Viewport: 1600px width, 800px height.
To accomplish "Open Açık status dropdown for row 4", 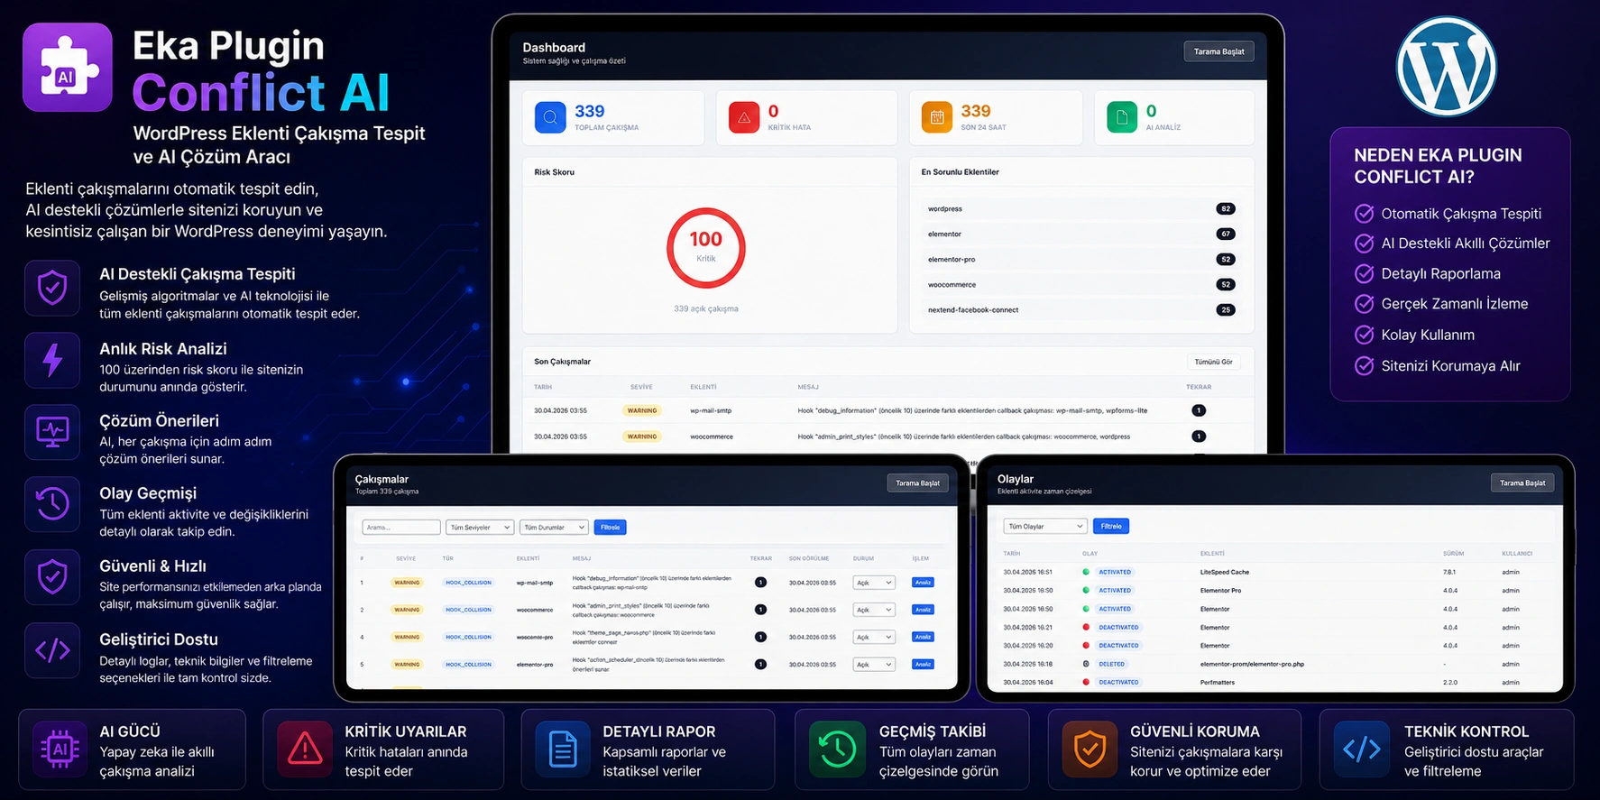I will coord(874,637).
